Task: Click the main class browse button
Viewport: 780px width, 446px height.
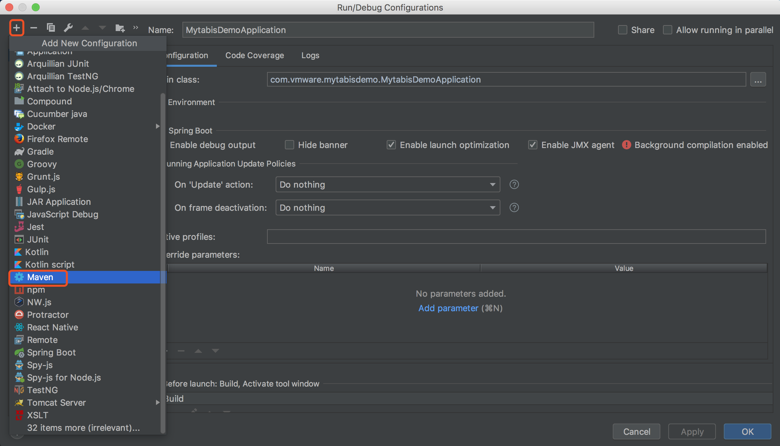Action: (x=758, y=80)
